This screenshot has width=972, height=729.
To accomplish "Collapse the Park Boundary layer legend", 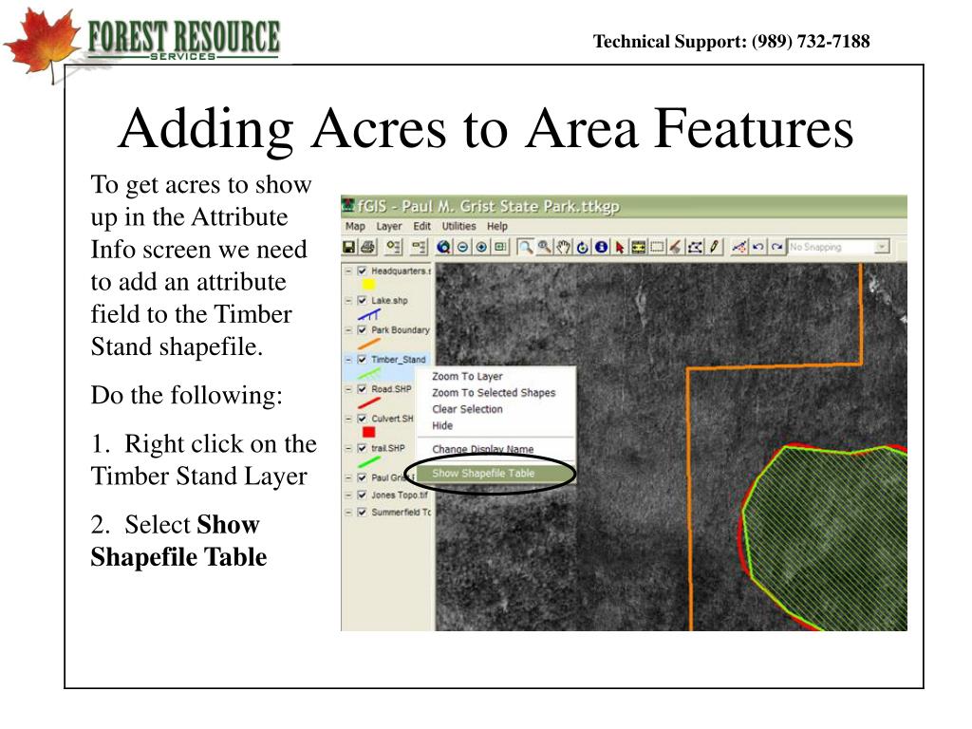I will coord(348,329).
